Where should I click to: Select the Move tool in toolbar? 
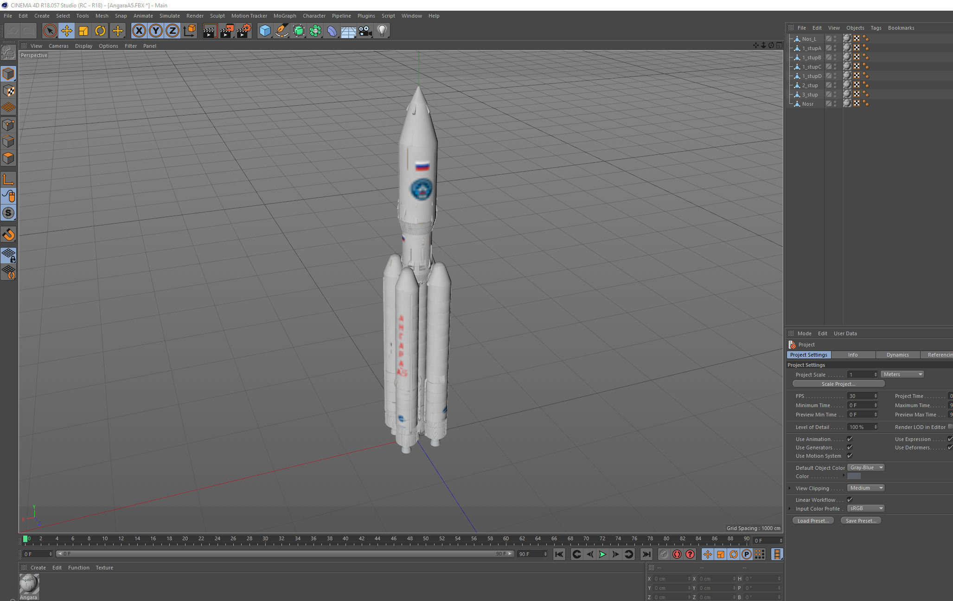tap(66, 31)
